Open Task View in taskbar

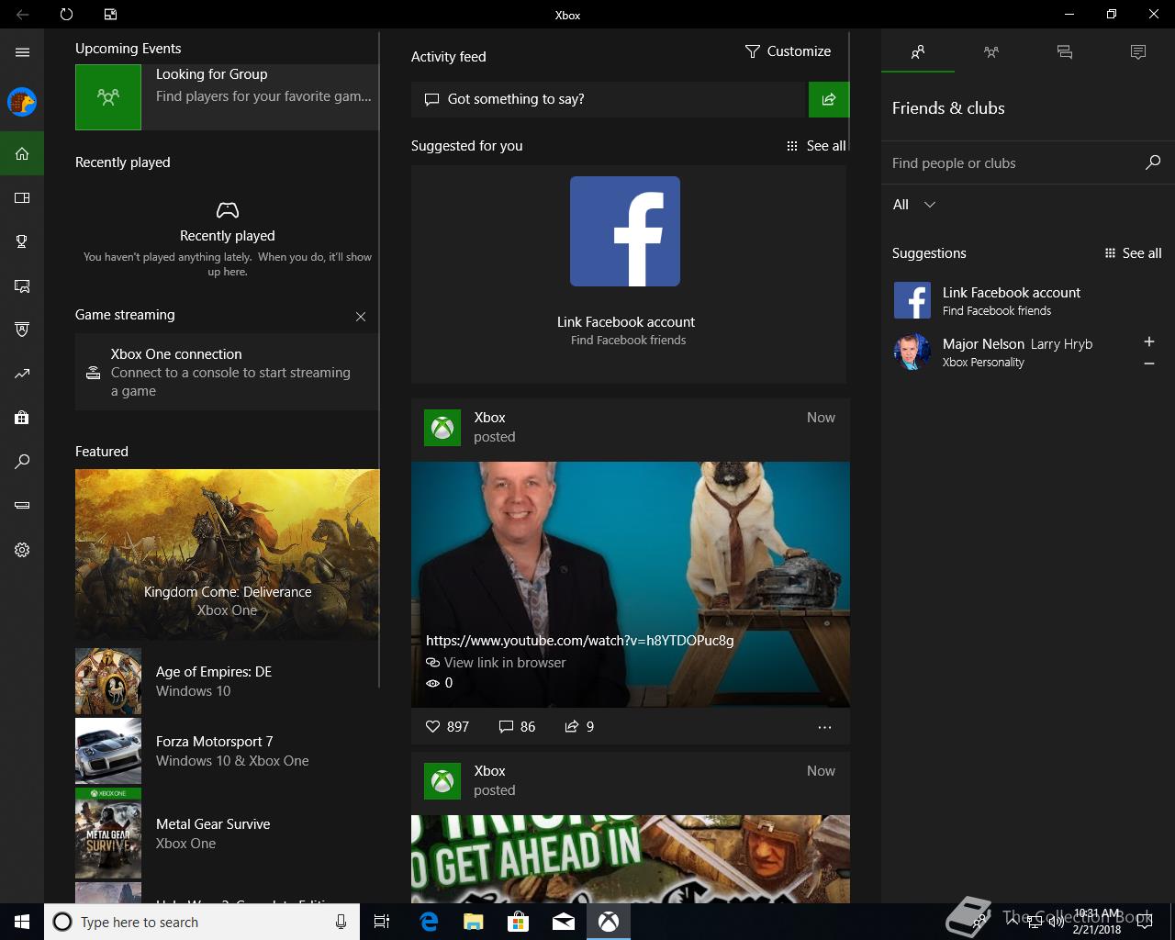(x=382, y=922)
